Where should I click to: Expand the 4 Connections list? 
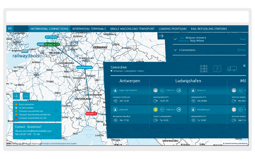(x=175, y=50)
